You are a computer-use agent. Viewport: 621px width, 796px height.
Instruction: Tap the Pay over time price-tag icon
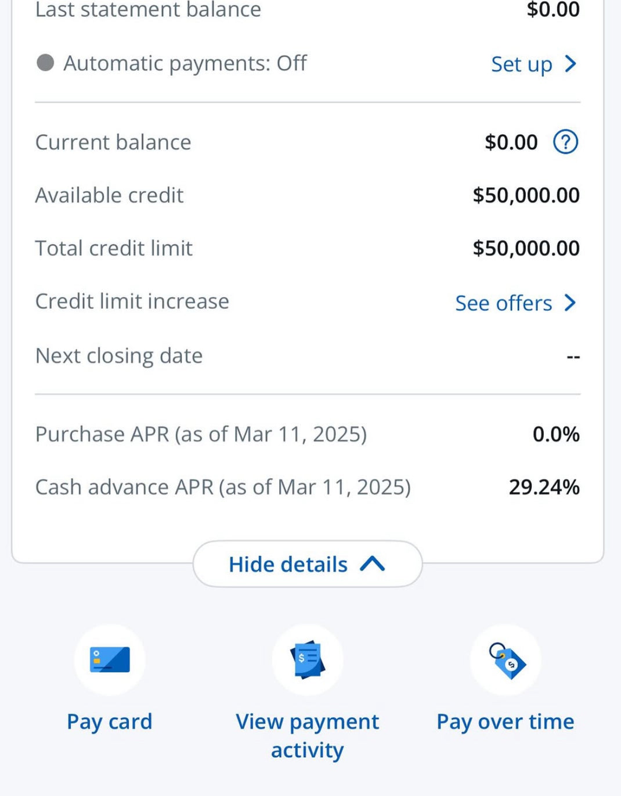506,660
